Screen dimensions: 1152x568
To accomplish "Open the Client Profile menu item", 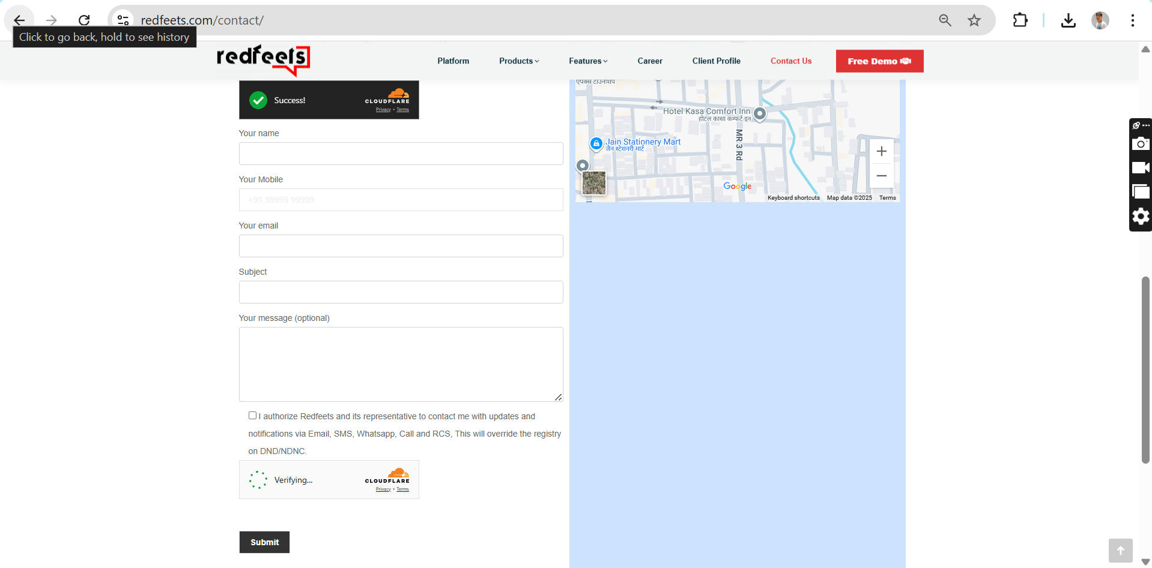I will 716,61.
